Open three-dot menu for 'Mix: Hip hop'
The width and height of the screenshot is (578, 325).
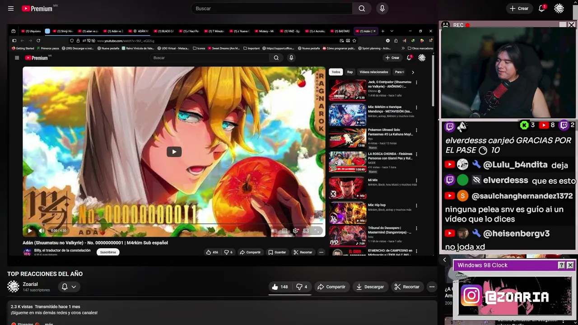coord(416,205)
